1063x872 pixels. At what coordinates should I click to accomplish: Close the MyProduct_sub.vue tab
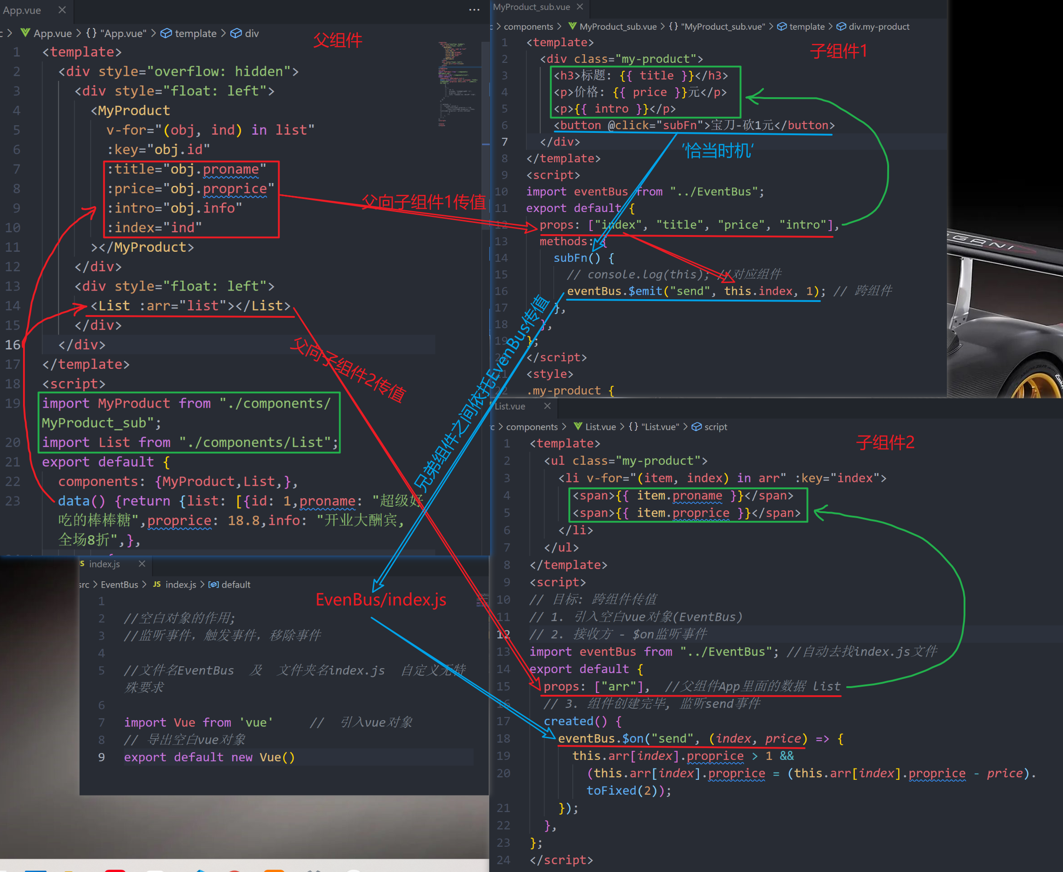tap(580, 7)
